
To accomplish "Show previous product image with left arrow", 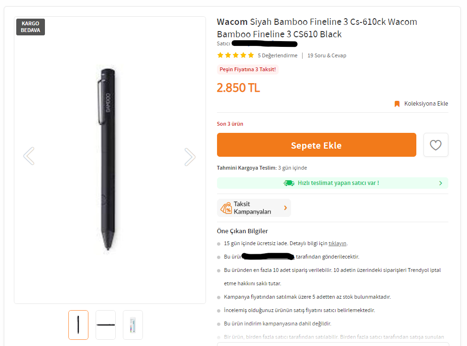I will point(29,156).
